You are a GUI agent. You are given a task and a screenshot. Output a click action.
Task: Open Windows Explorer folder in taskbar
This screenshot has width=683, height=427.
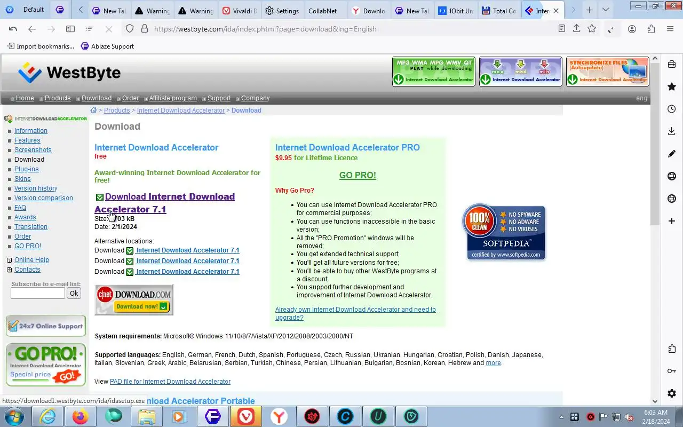click(x=147, y=416)
